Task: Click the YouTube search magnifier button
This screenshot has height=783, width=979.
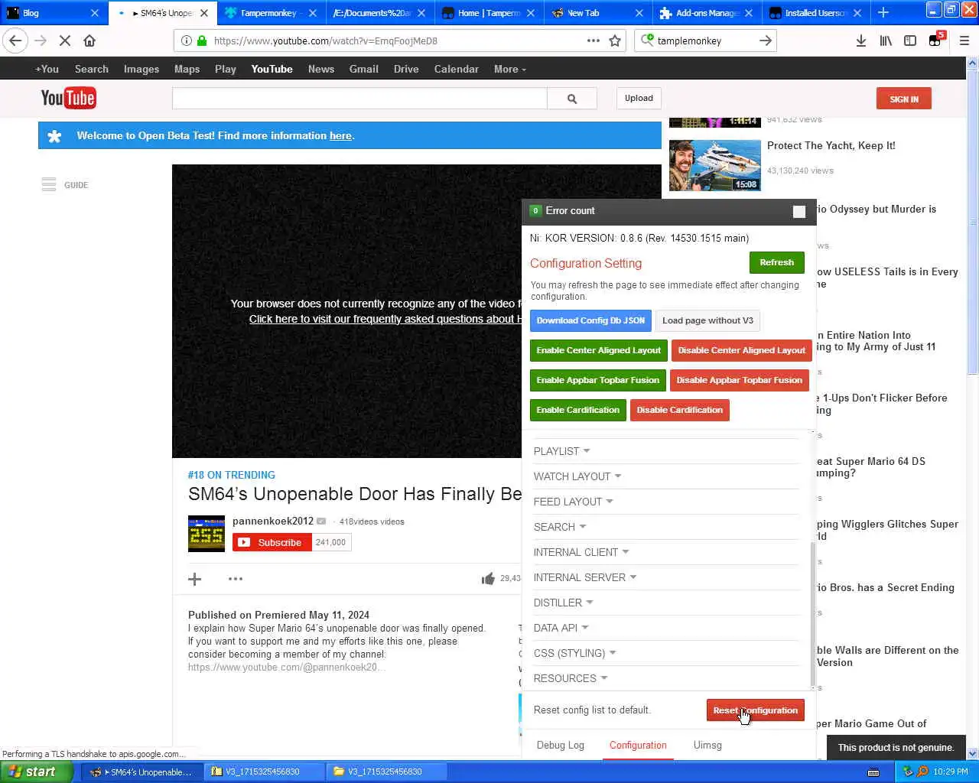Action: pos(571,99)
